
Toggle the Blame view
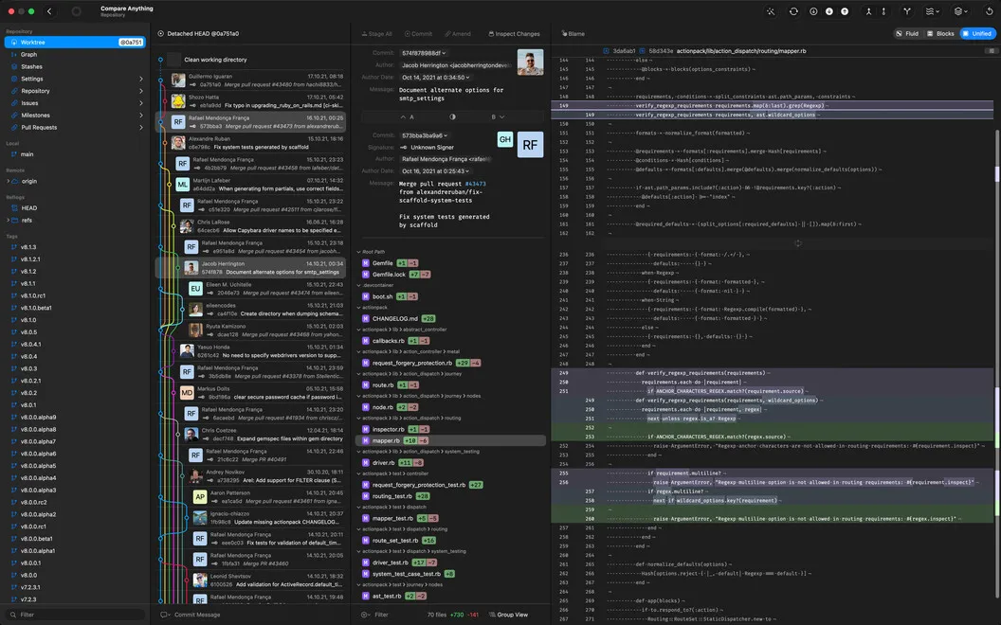pos(573,34)
